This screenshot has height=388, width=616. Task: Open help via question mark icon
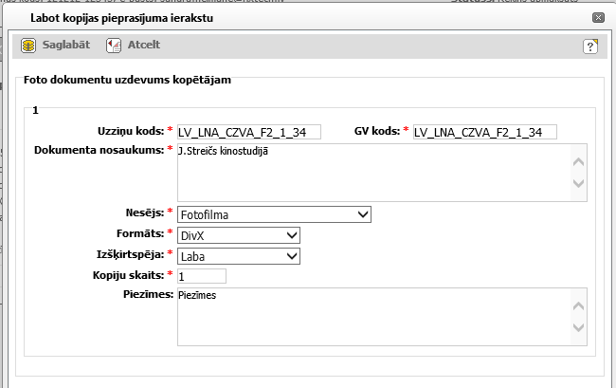[590, 46]
